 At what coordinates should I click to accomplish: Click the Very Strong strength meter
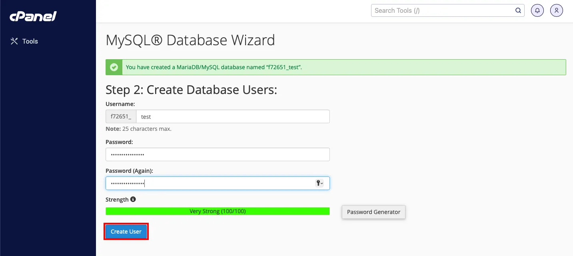[218, 211]
